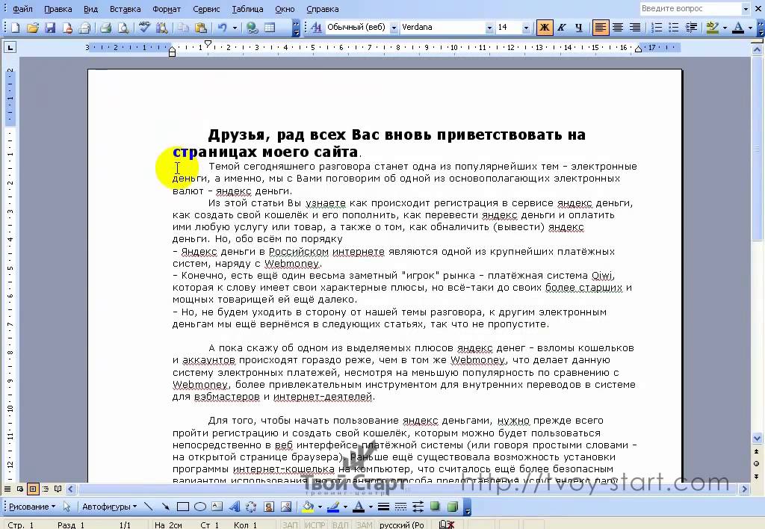Apply shadow style to shape
Screen dimensions: 765x529
(436, 507)
